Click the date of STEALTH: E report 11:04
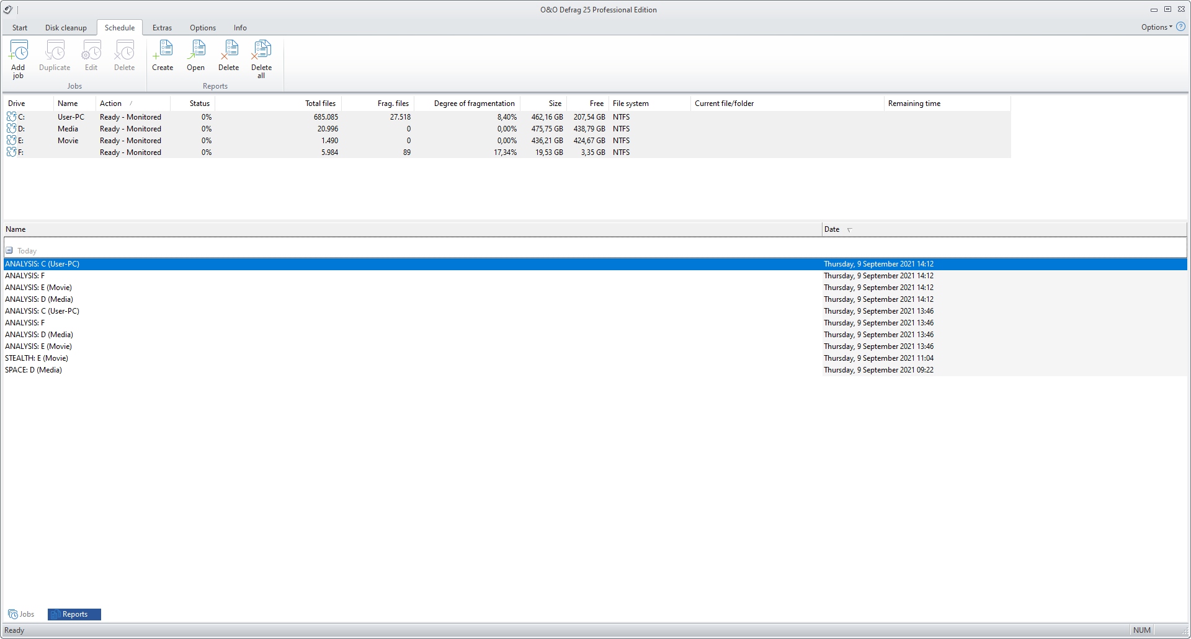This screenshot has width=1191, height=639. click(878, 358)
